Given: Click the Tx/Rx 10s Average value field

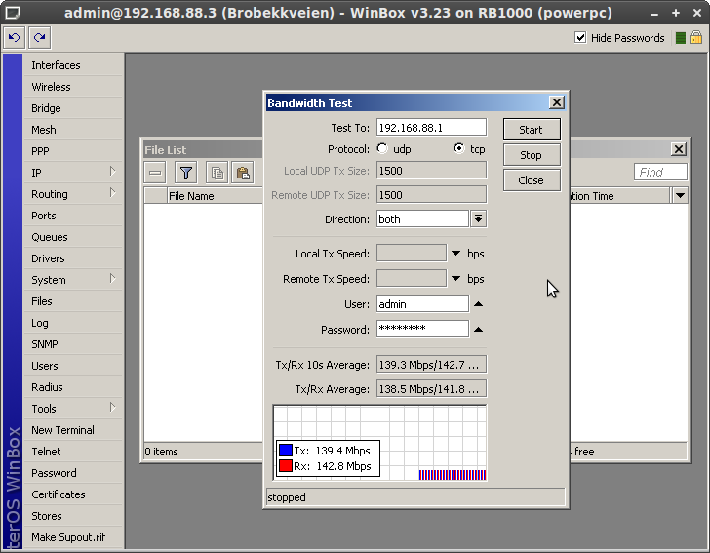Looking at the screenshot, I should [431, 364].
